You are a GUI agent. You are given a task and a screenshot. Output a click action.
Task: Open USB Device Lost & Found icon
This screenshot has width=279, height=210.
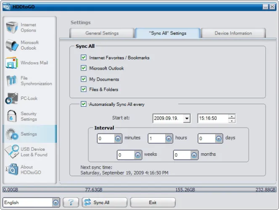(12, 152)
